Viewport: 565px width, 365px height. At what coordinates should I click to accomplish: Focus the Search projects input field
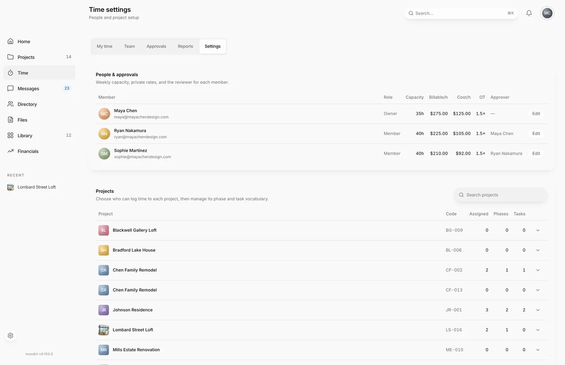501,195
